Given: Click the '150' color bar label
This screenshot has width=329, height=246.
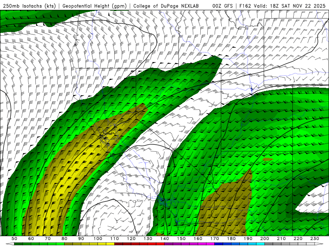Looking at the screenshot, I should (181, 239).
